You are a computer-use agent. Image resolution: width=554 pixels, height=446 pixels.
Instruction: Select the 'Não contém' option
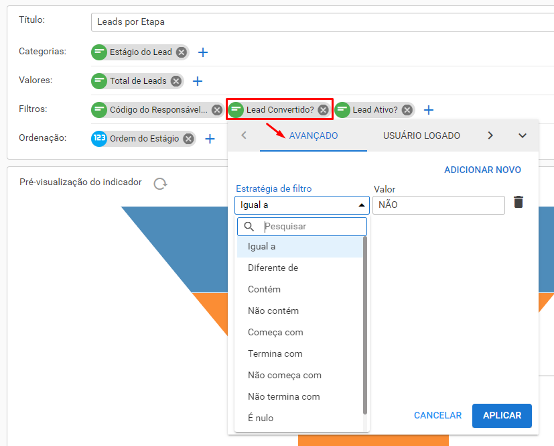pos(300,311)
